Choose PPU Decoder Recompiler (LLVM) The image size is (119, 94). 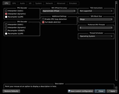click(x=14, y=17)
